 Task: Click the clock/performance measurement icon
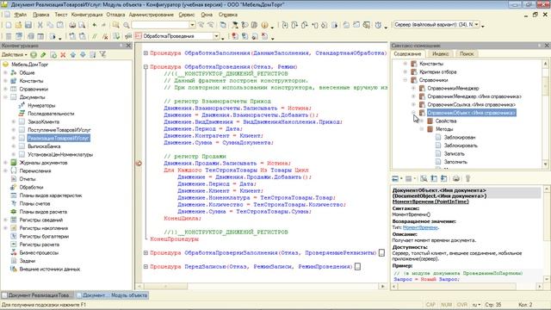tap(378, 25)
